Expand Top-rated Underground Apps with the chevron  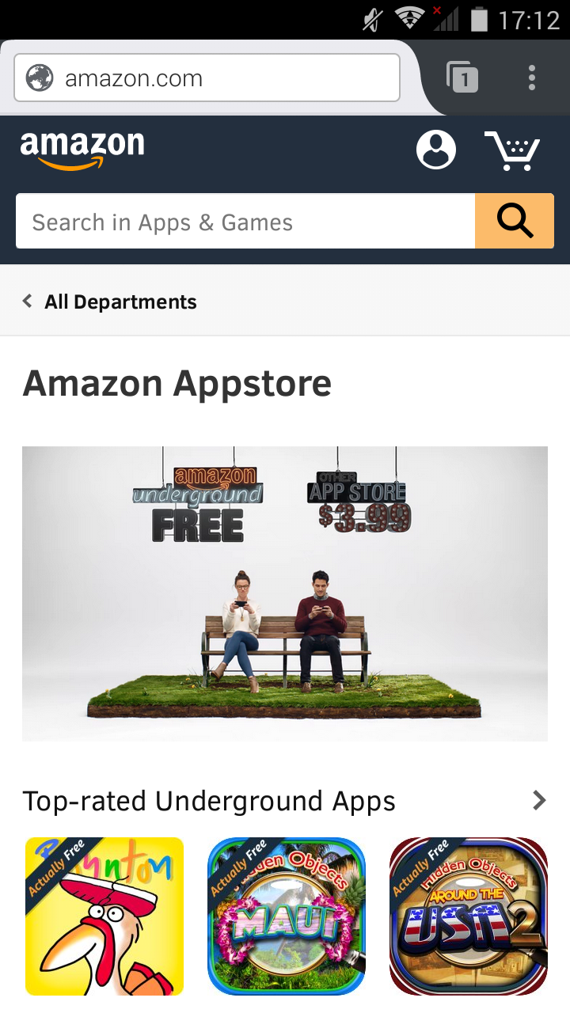tap(539, 801)
